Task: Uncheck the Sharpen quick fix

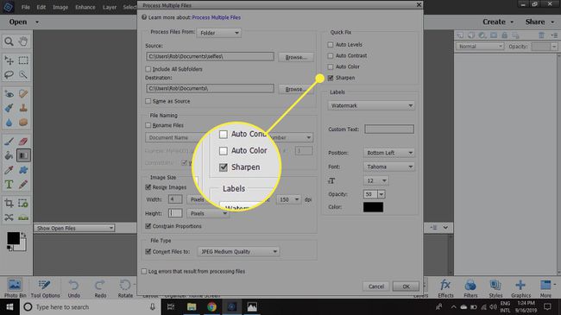Action: click(331, 78)
